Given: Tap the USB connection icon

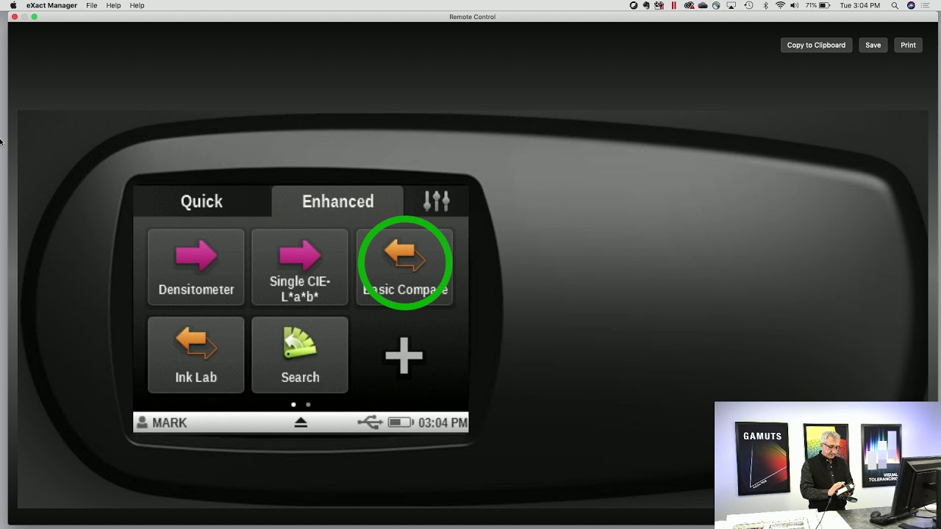Looking at the screenshot, I should (370, 422).
